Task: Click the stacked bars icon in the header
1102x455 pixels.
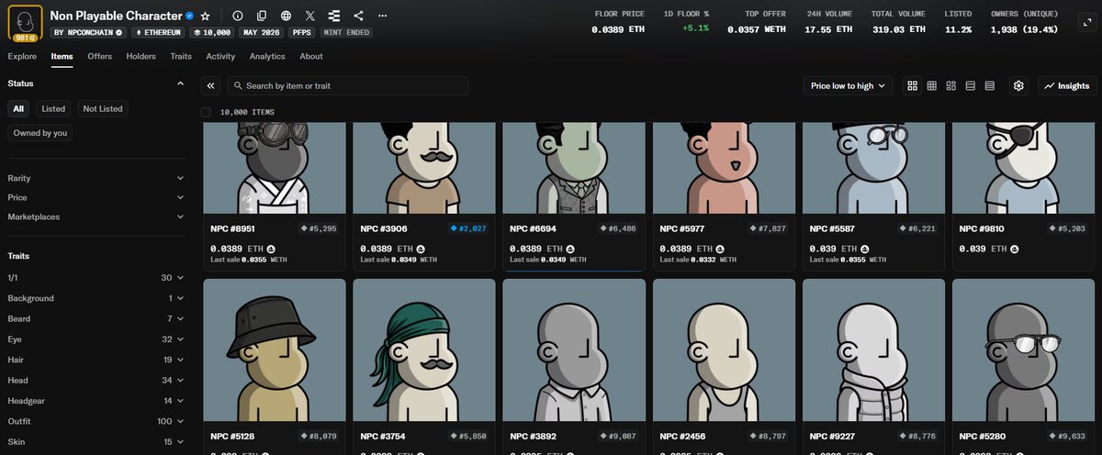Action: (x=333, y=16)
